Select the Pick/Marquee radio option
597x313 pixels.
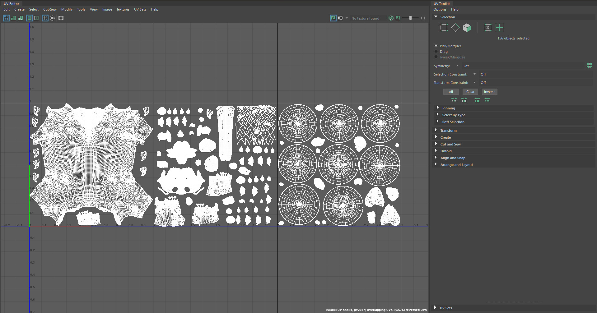pos(436,46)
